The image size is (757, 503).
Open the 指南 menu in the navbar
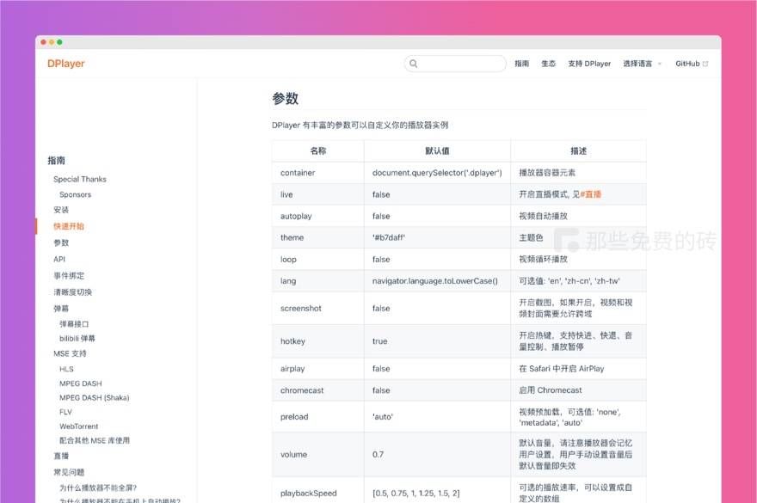(521, 63)
